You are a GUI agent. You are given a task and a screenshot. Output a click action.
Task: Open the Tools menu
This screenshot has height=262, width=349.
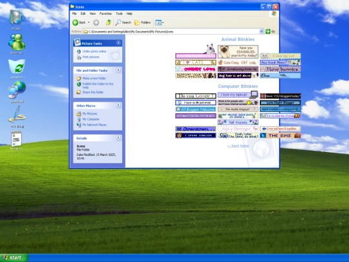119,14
